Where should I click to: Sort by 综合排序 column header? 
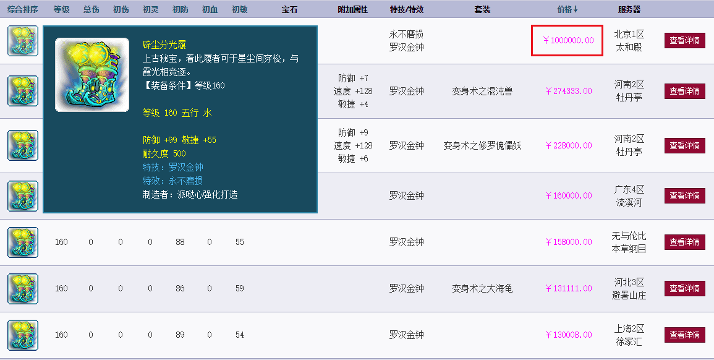pos(23,9)
